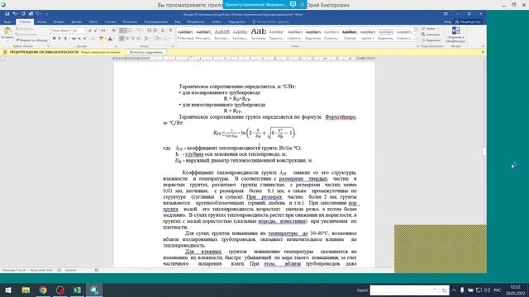Viewport: 529px width, 297px height.
Task: Click the Share (Общий доступ) button
Action: pyautogui.click(x=468, y=22)
